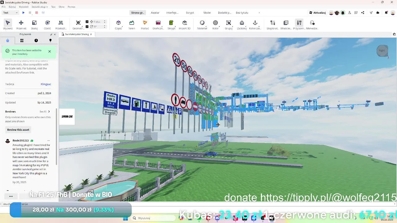Open the collaborator invite icon
The height and width of the screenshot is (223, 397).
tap(350, 13)
